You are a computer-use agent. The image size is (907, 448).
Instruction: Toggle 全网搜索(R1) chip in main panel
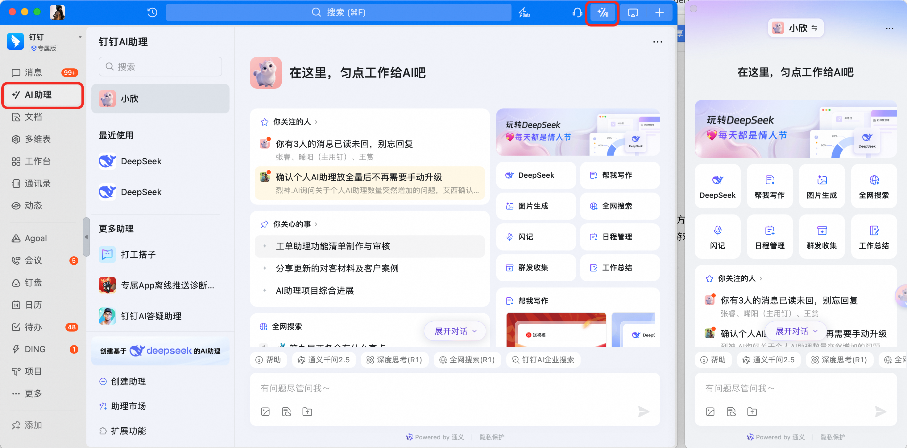point(467,360)
